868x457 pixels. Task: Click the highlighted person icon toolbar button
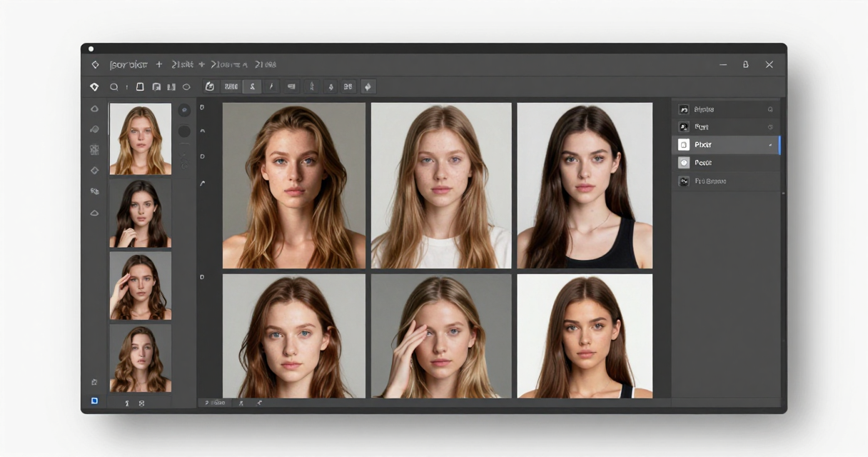(x=251, y=87)
